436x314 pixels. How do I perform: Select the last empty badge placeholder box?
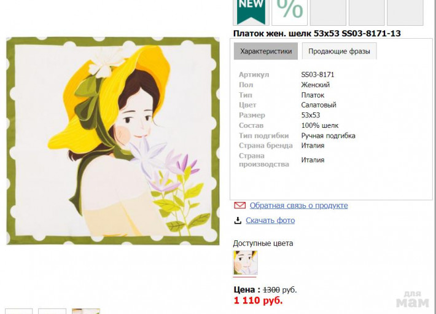tap(405, 12)
